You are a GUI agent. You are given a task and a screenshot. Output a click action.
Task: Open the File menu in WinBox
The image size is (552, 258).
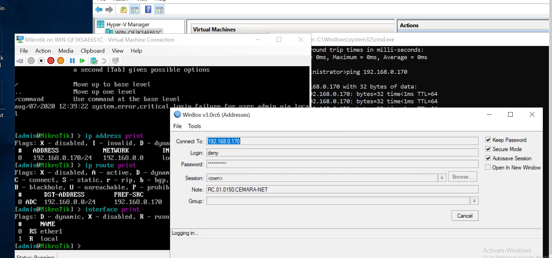pos(177,126)
